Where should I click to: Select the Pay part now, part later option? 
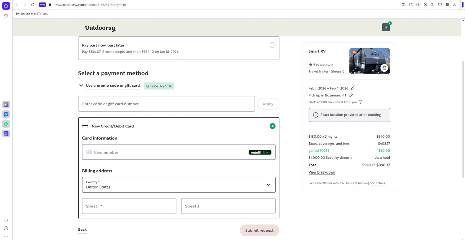(x=272, y=45)
